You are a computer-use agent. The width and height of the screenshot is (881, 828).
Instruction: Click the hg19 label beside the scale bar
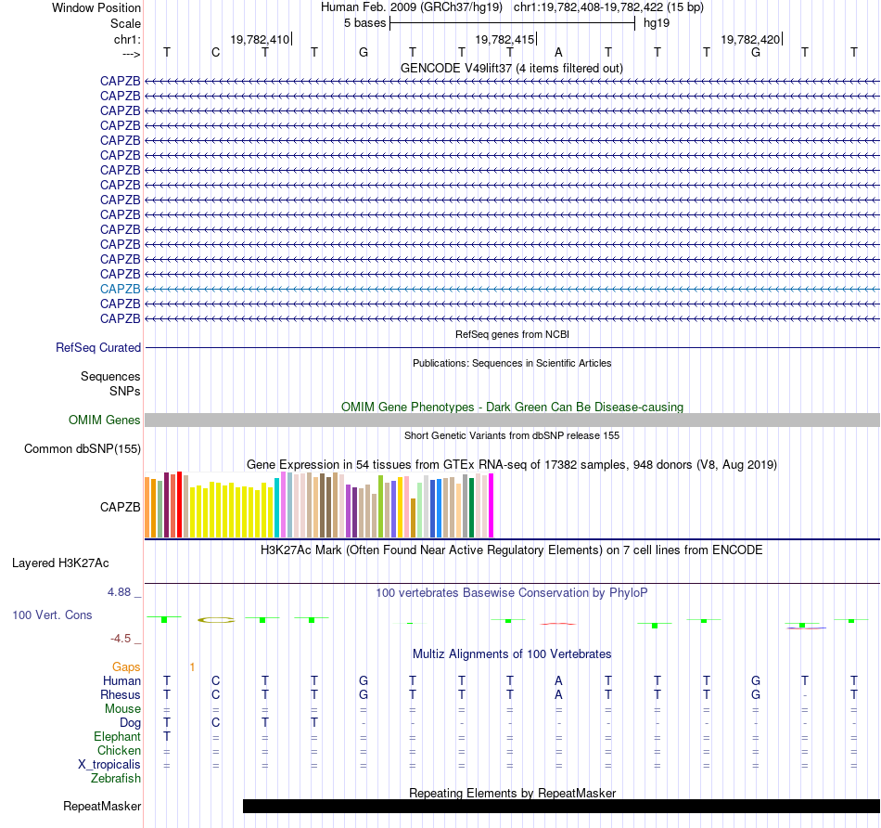click(x=657, y=23)
